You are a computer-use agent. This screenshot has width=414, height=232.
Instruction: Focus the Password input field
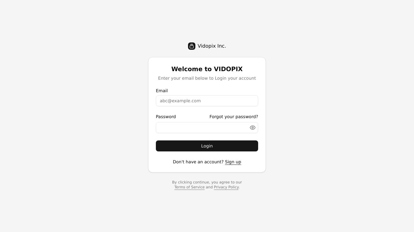click(207, 128)
